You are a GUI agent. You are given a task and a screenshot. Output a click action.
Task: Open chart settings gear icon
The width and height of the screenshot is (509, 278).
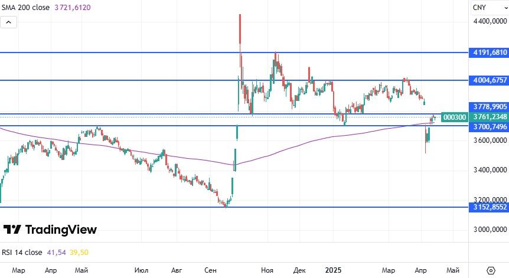(490, 270)
